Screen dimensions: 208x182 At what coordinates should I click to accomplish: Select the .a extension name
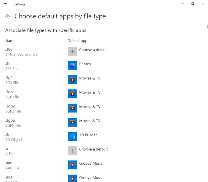click(x=7, y=149)
